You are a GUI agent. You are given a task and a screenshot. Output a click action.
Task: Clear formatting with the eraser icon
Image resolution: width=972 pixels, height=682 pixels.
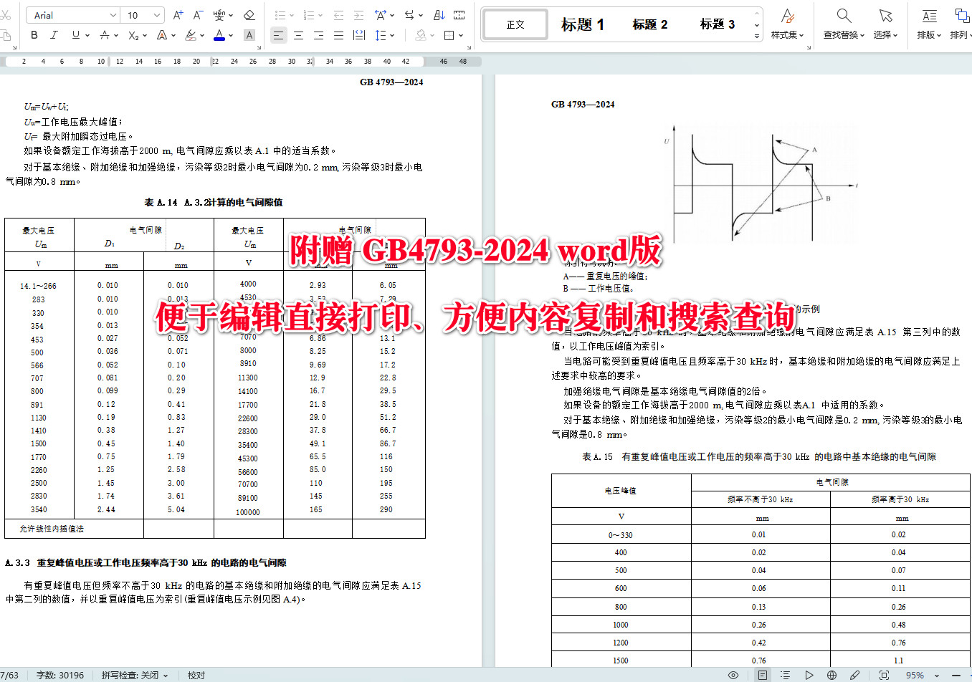250,14
